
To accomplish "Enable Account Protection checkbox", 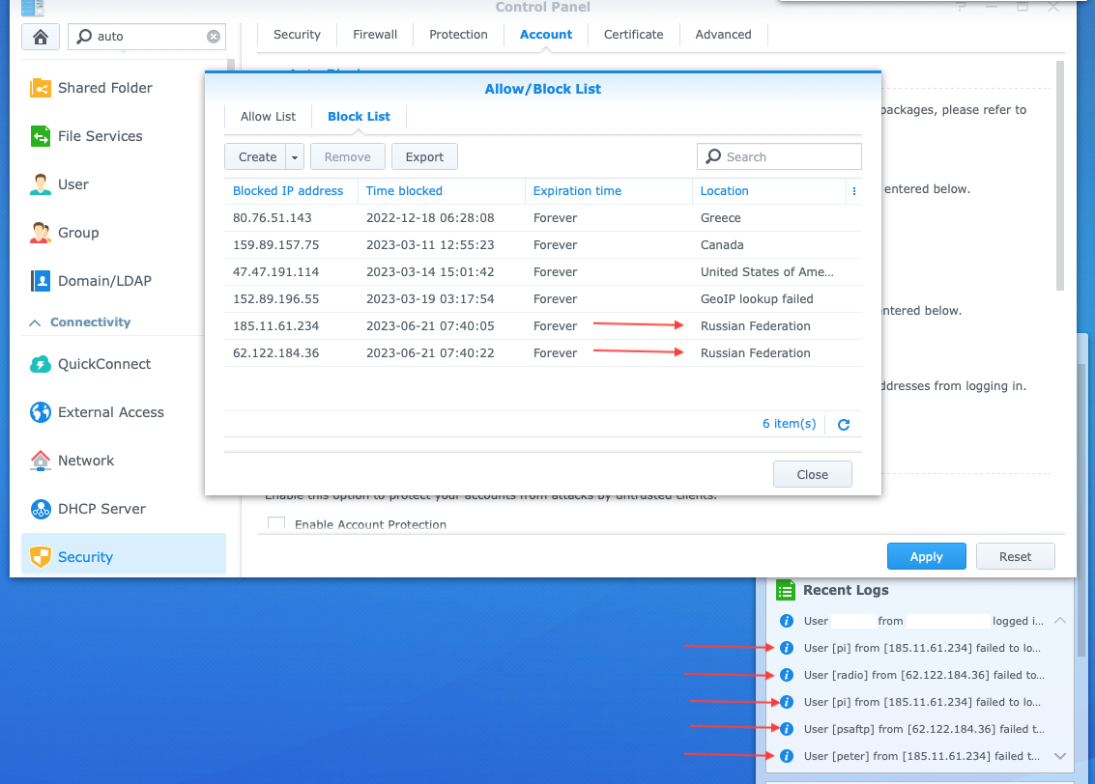I will [276, 524].
